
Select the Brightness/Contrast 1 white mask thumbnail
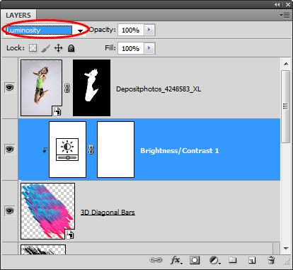coord(115,150)
